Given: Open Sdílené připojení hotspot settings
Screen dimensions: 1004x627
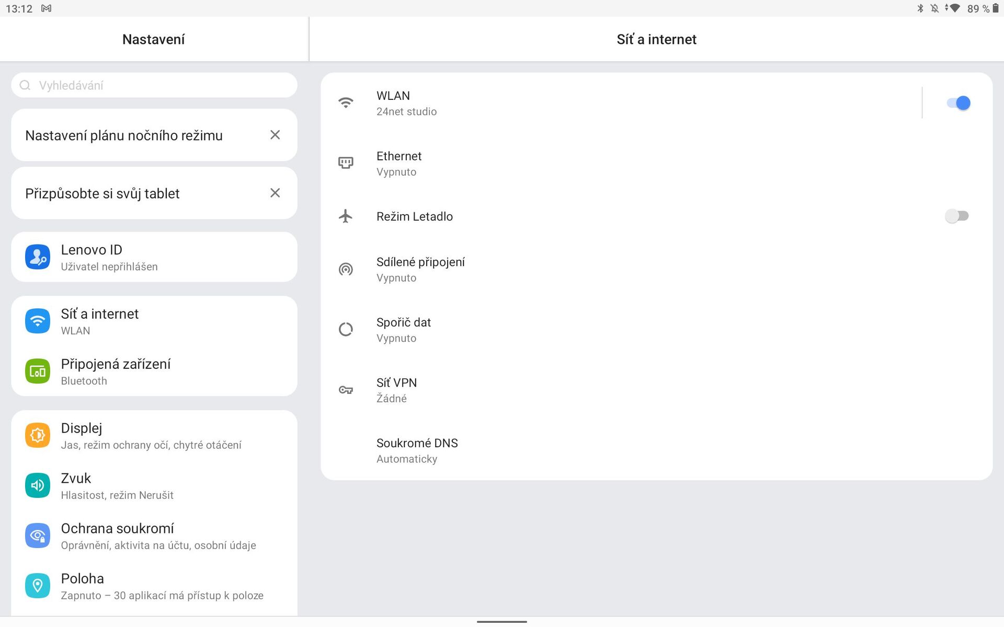Looking at the screenshot, I should coord(420,269).
